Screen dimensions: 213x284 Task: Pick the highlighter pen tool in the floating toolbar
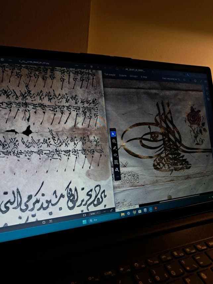[x=115, y=148]
